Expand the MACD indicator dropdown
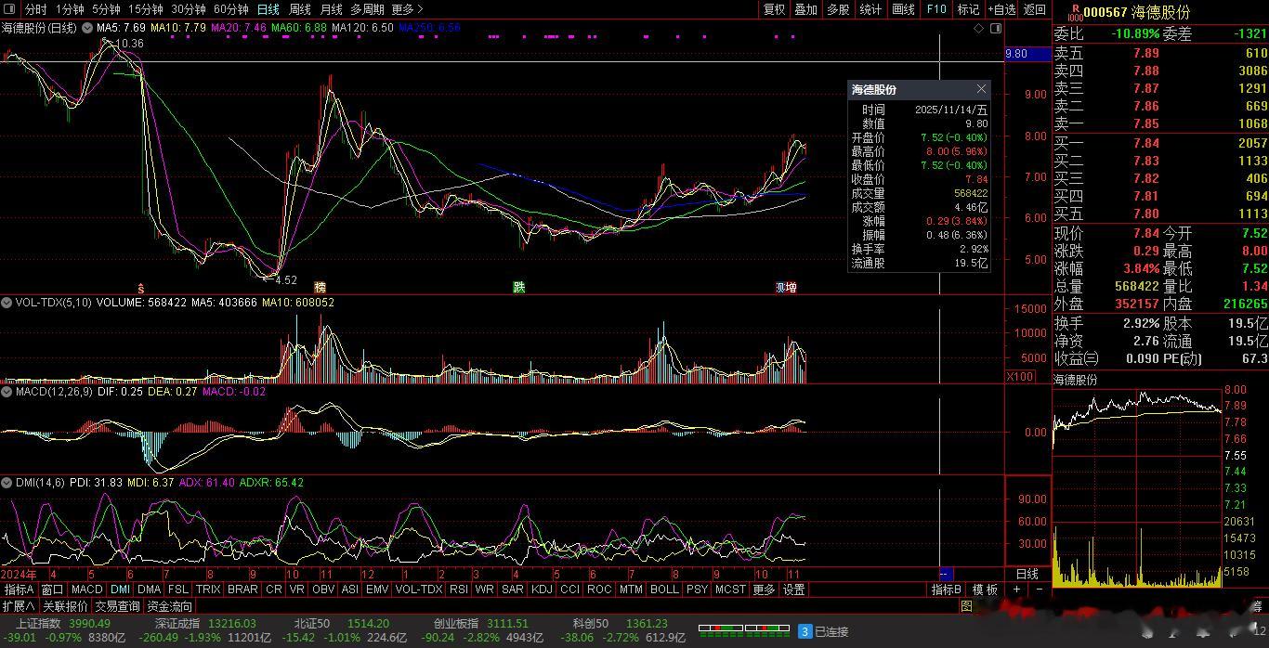Screen dimensions: 1269x648 (x=7, y=393)
